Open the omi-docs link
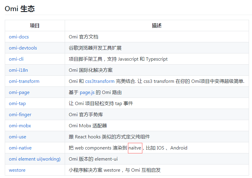The image size is (252, 178). point(19,37)
